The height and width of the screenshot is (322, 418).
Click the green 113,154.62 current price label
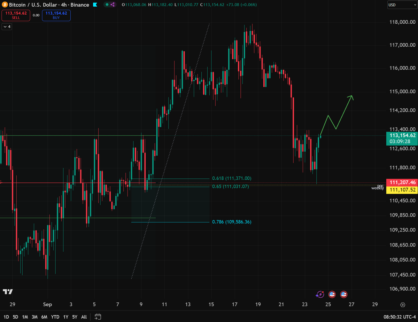[402, 138]
